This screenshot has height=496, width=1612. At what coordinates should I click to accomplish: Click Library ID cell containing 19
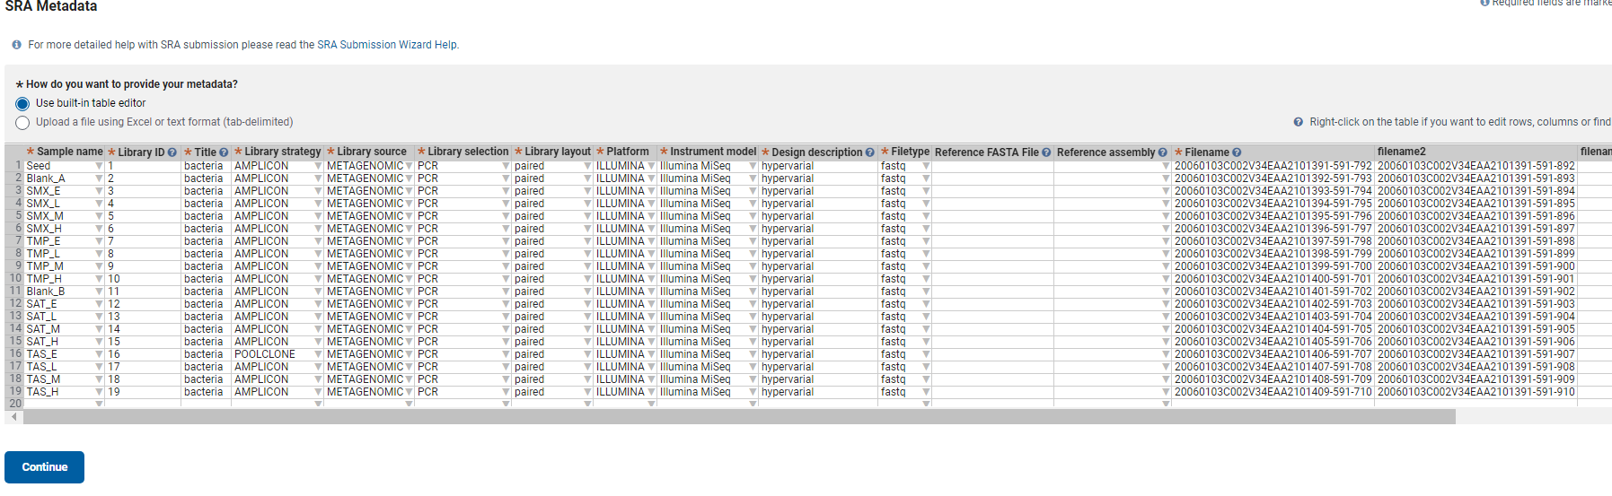pos(143,392)
